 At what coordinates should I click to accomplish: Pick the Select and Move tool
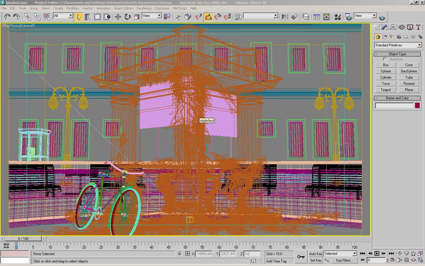tap(118, 17)
